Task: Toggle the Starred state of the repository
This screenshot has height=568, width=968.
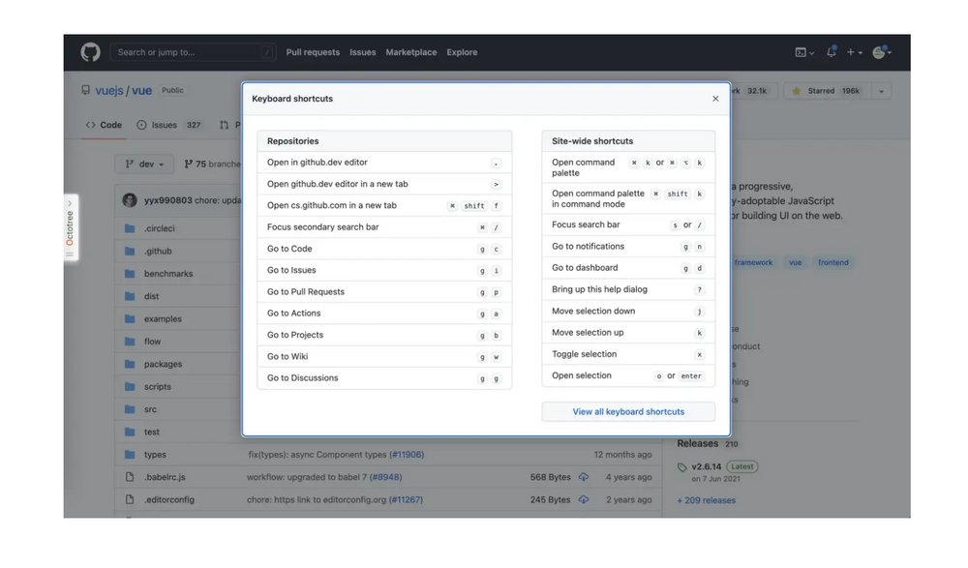Action: [x=819, y=90]
